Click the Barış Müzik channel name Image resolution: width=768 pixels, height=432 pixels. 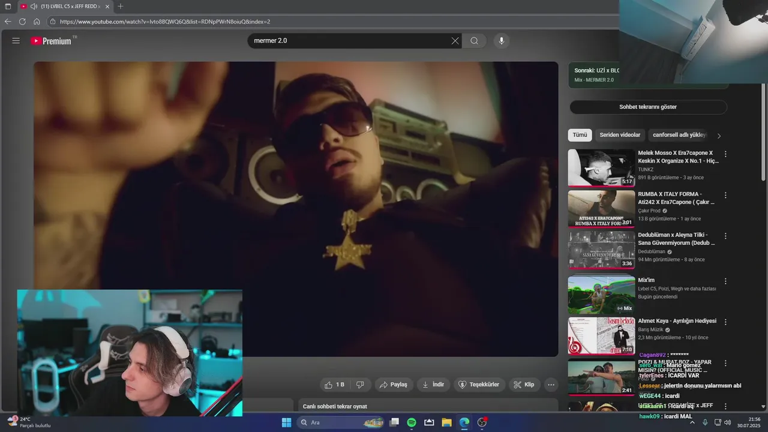tap(650, 330)
